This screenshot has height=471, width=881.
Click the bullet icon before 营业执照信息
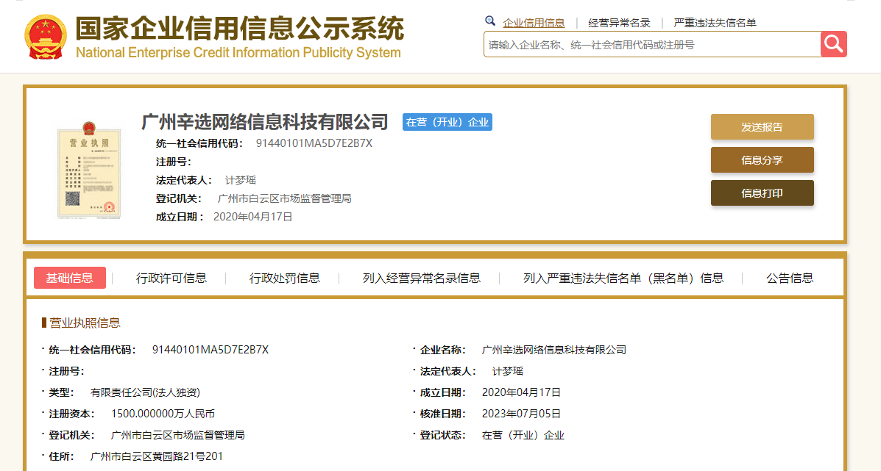pos(42,322)
